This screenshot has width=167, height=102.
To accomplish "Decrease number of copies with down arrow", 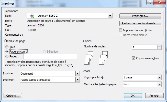I will click(159, 48).
